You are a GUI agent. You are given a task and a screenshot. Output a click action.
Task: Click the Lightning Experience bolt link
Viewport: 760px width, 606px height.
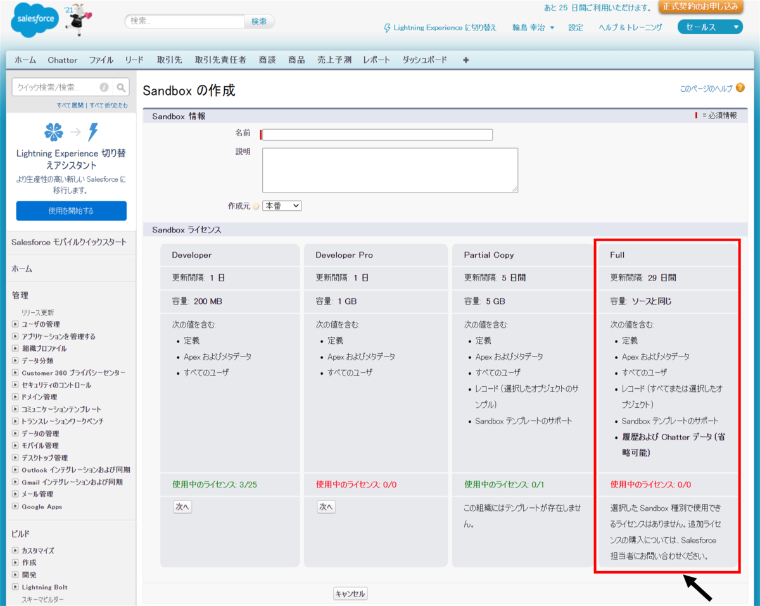click(x=440, y=28)
